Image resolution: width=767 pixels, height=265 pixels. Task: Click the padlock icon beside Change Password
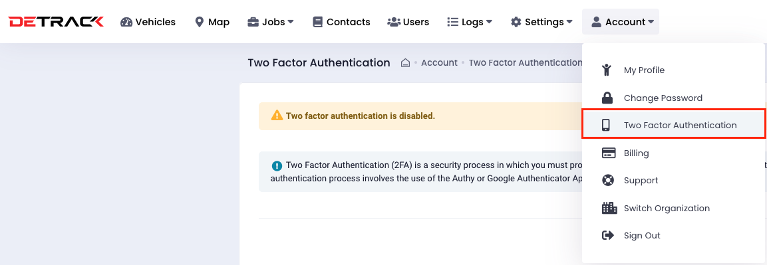click(607, 98)
